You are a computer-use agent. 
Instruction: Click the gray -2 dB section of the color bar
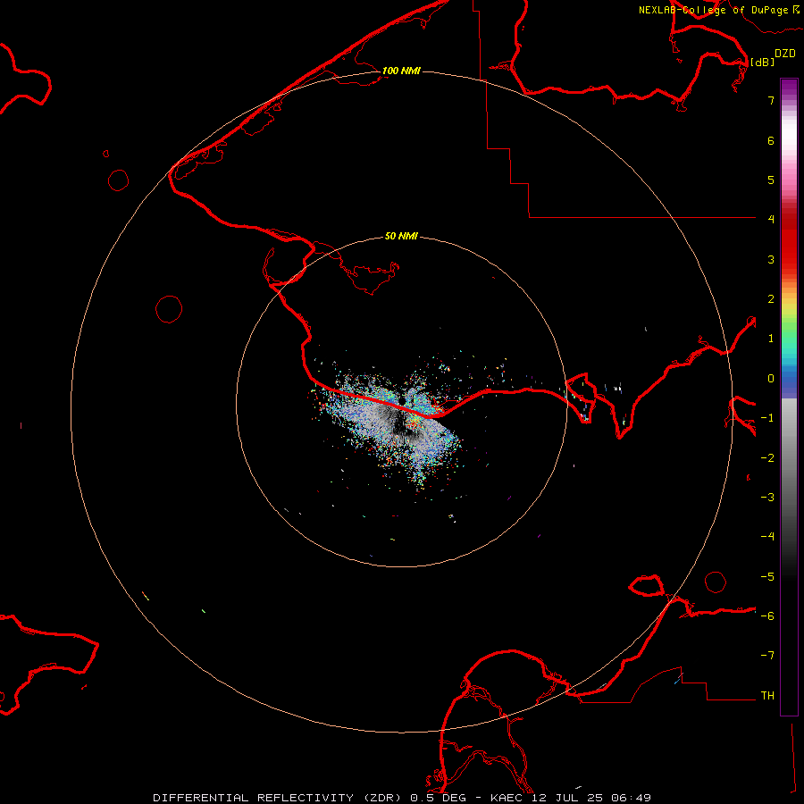tap(789, 458)
